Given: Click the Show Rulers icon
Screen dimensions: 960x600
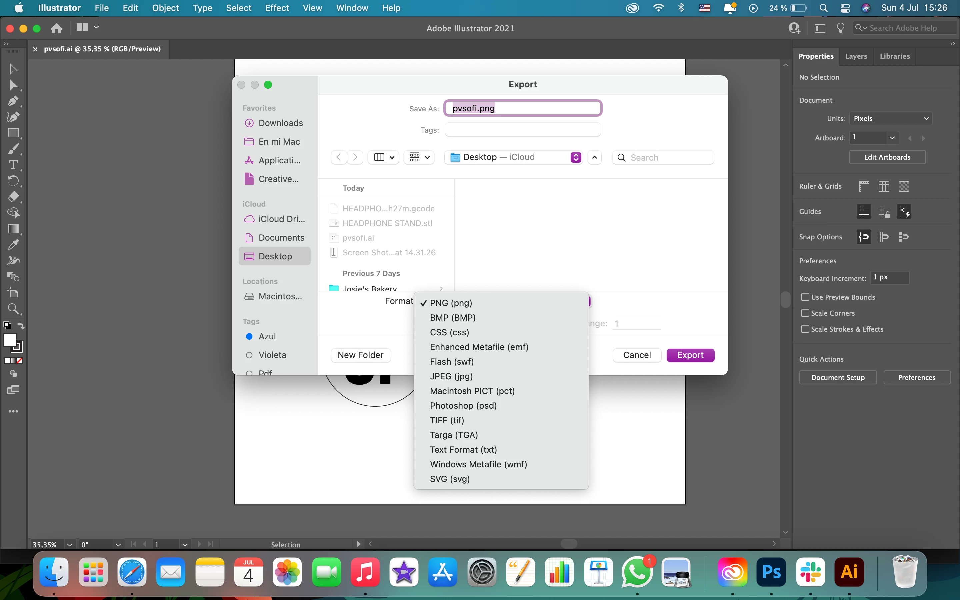Looking at the screenshot, I should [864, 186].
